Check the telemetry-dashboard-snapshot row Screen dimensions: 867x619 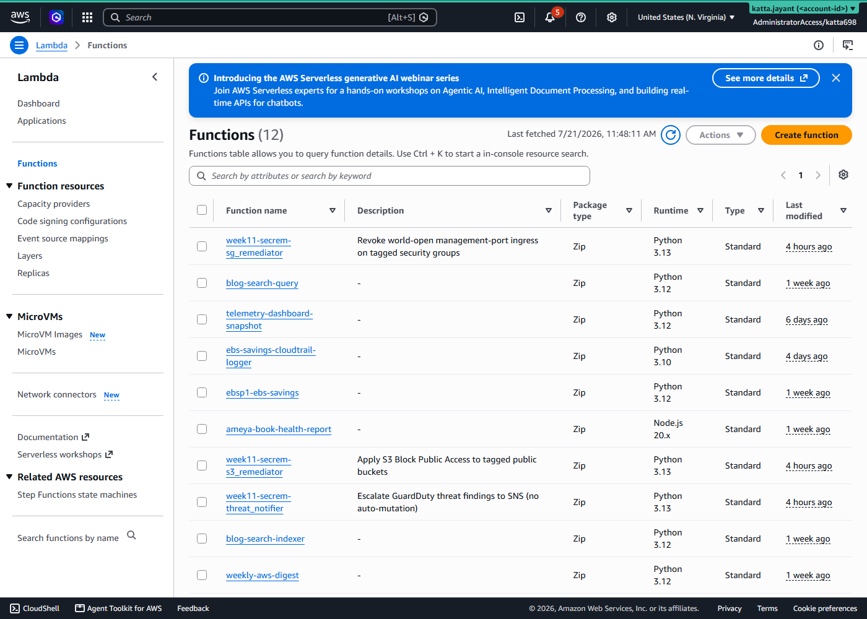tap(202, 319)
